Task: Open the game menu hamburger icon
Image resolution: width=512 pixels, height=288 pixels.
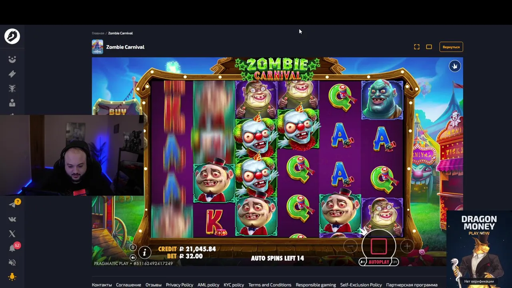Action: pyautogui.click(x=133, y=248)
